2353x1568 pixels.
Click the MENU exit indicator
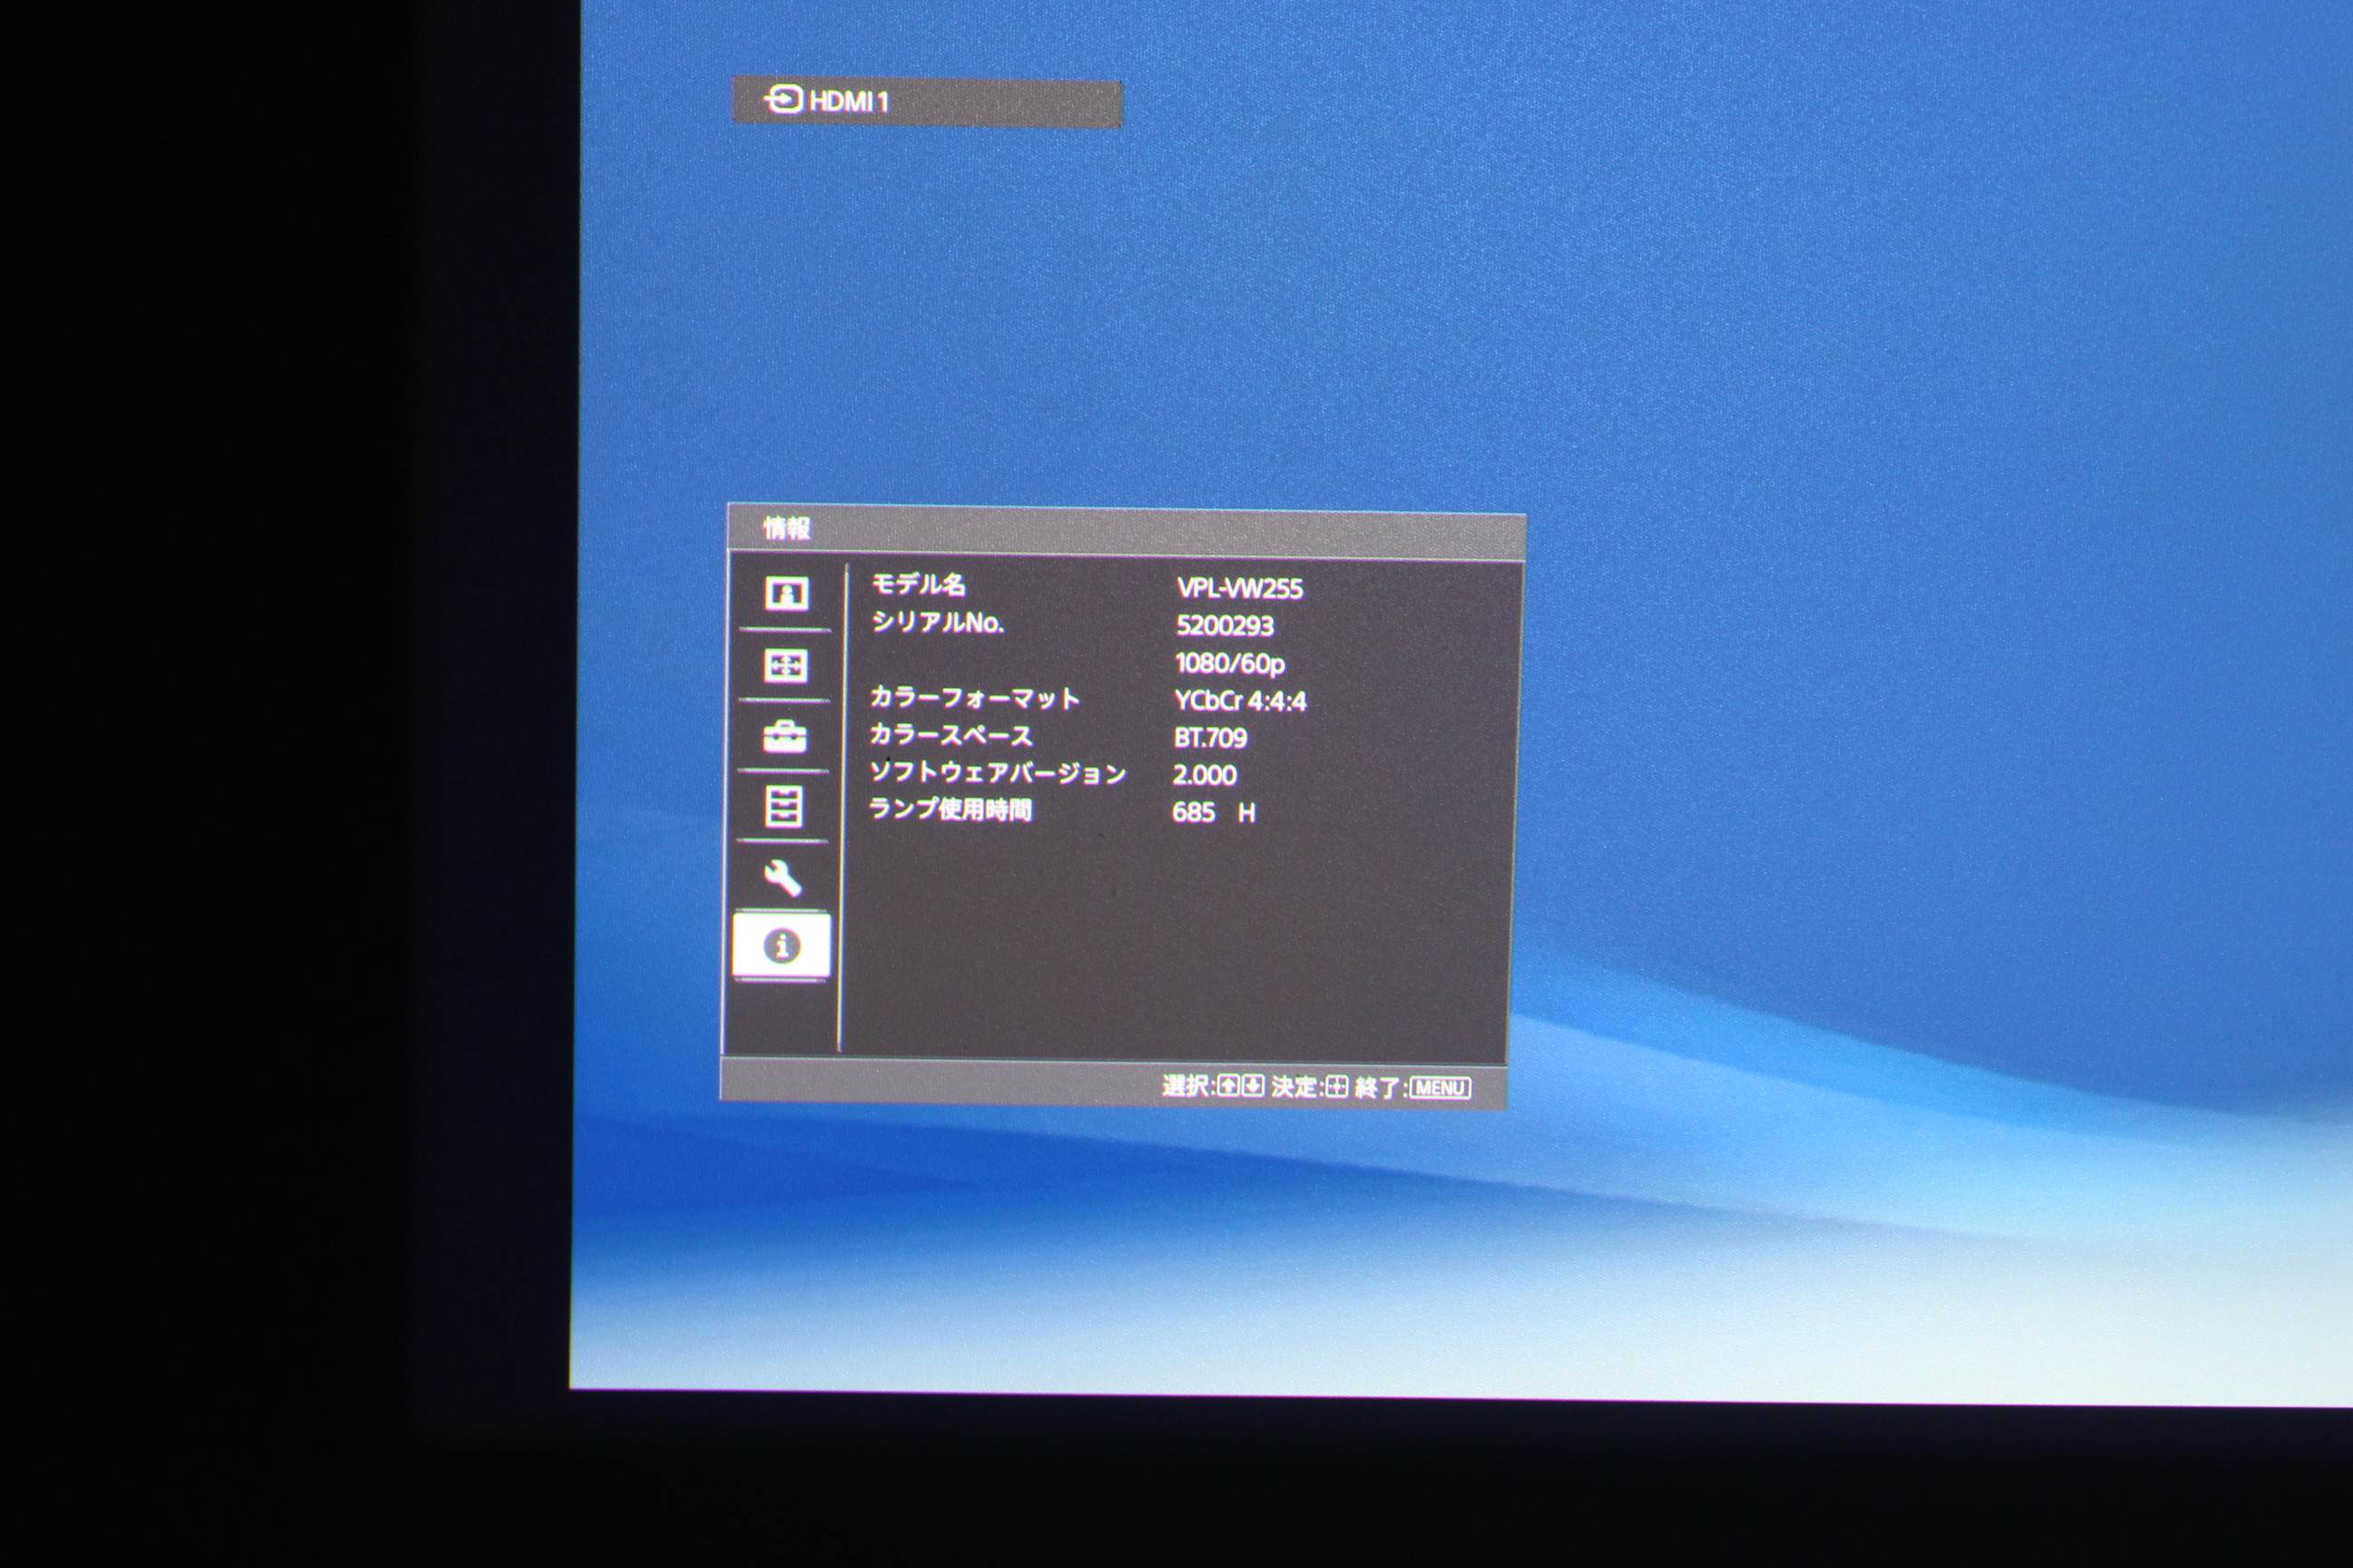1441,1087
